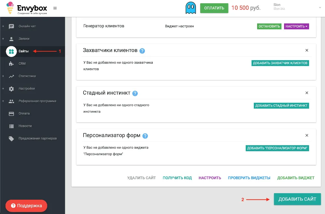325x214 pixels.
Task: Click the Заявки person icon
Action: pyautogui.click(x=11, y=39)
